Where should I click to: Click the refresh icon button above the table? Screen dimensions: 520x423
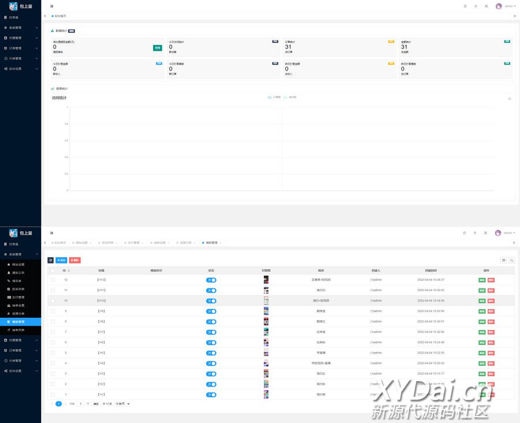pos(50,260)
